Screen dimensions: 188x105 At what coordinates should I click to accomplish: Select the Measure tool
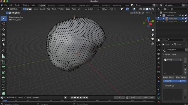pyautogui.click(x=4, y=56)
